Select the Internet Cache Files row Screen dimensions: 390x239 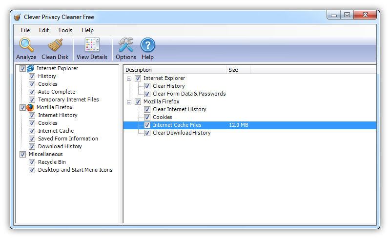250,125
